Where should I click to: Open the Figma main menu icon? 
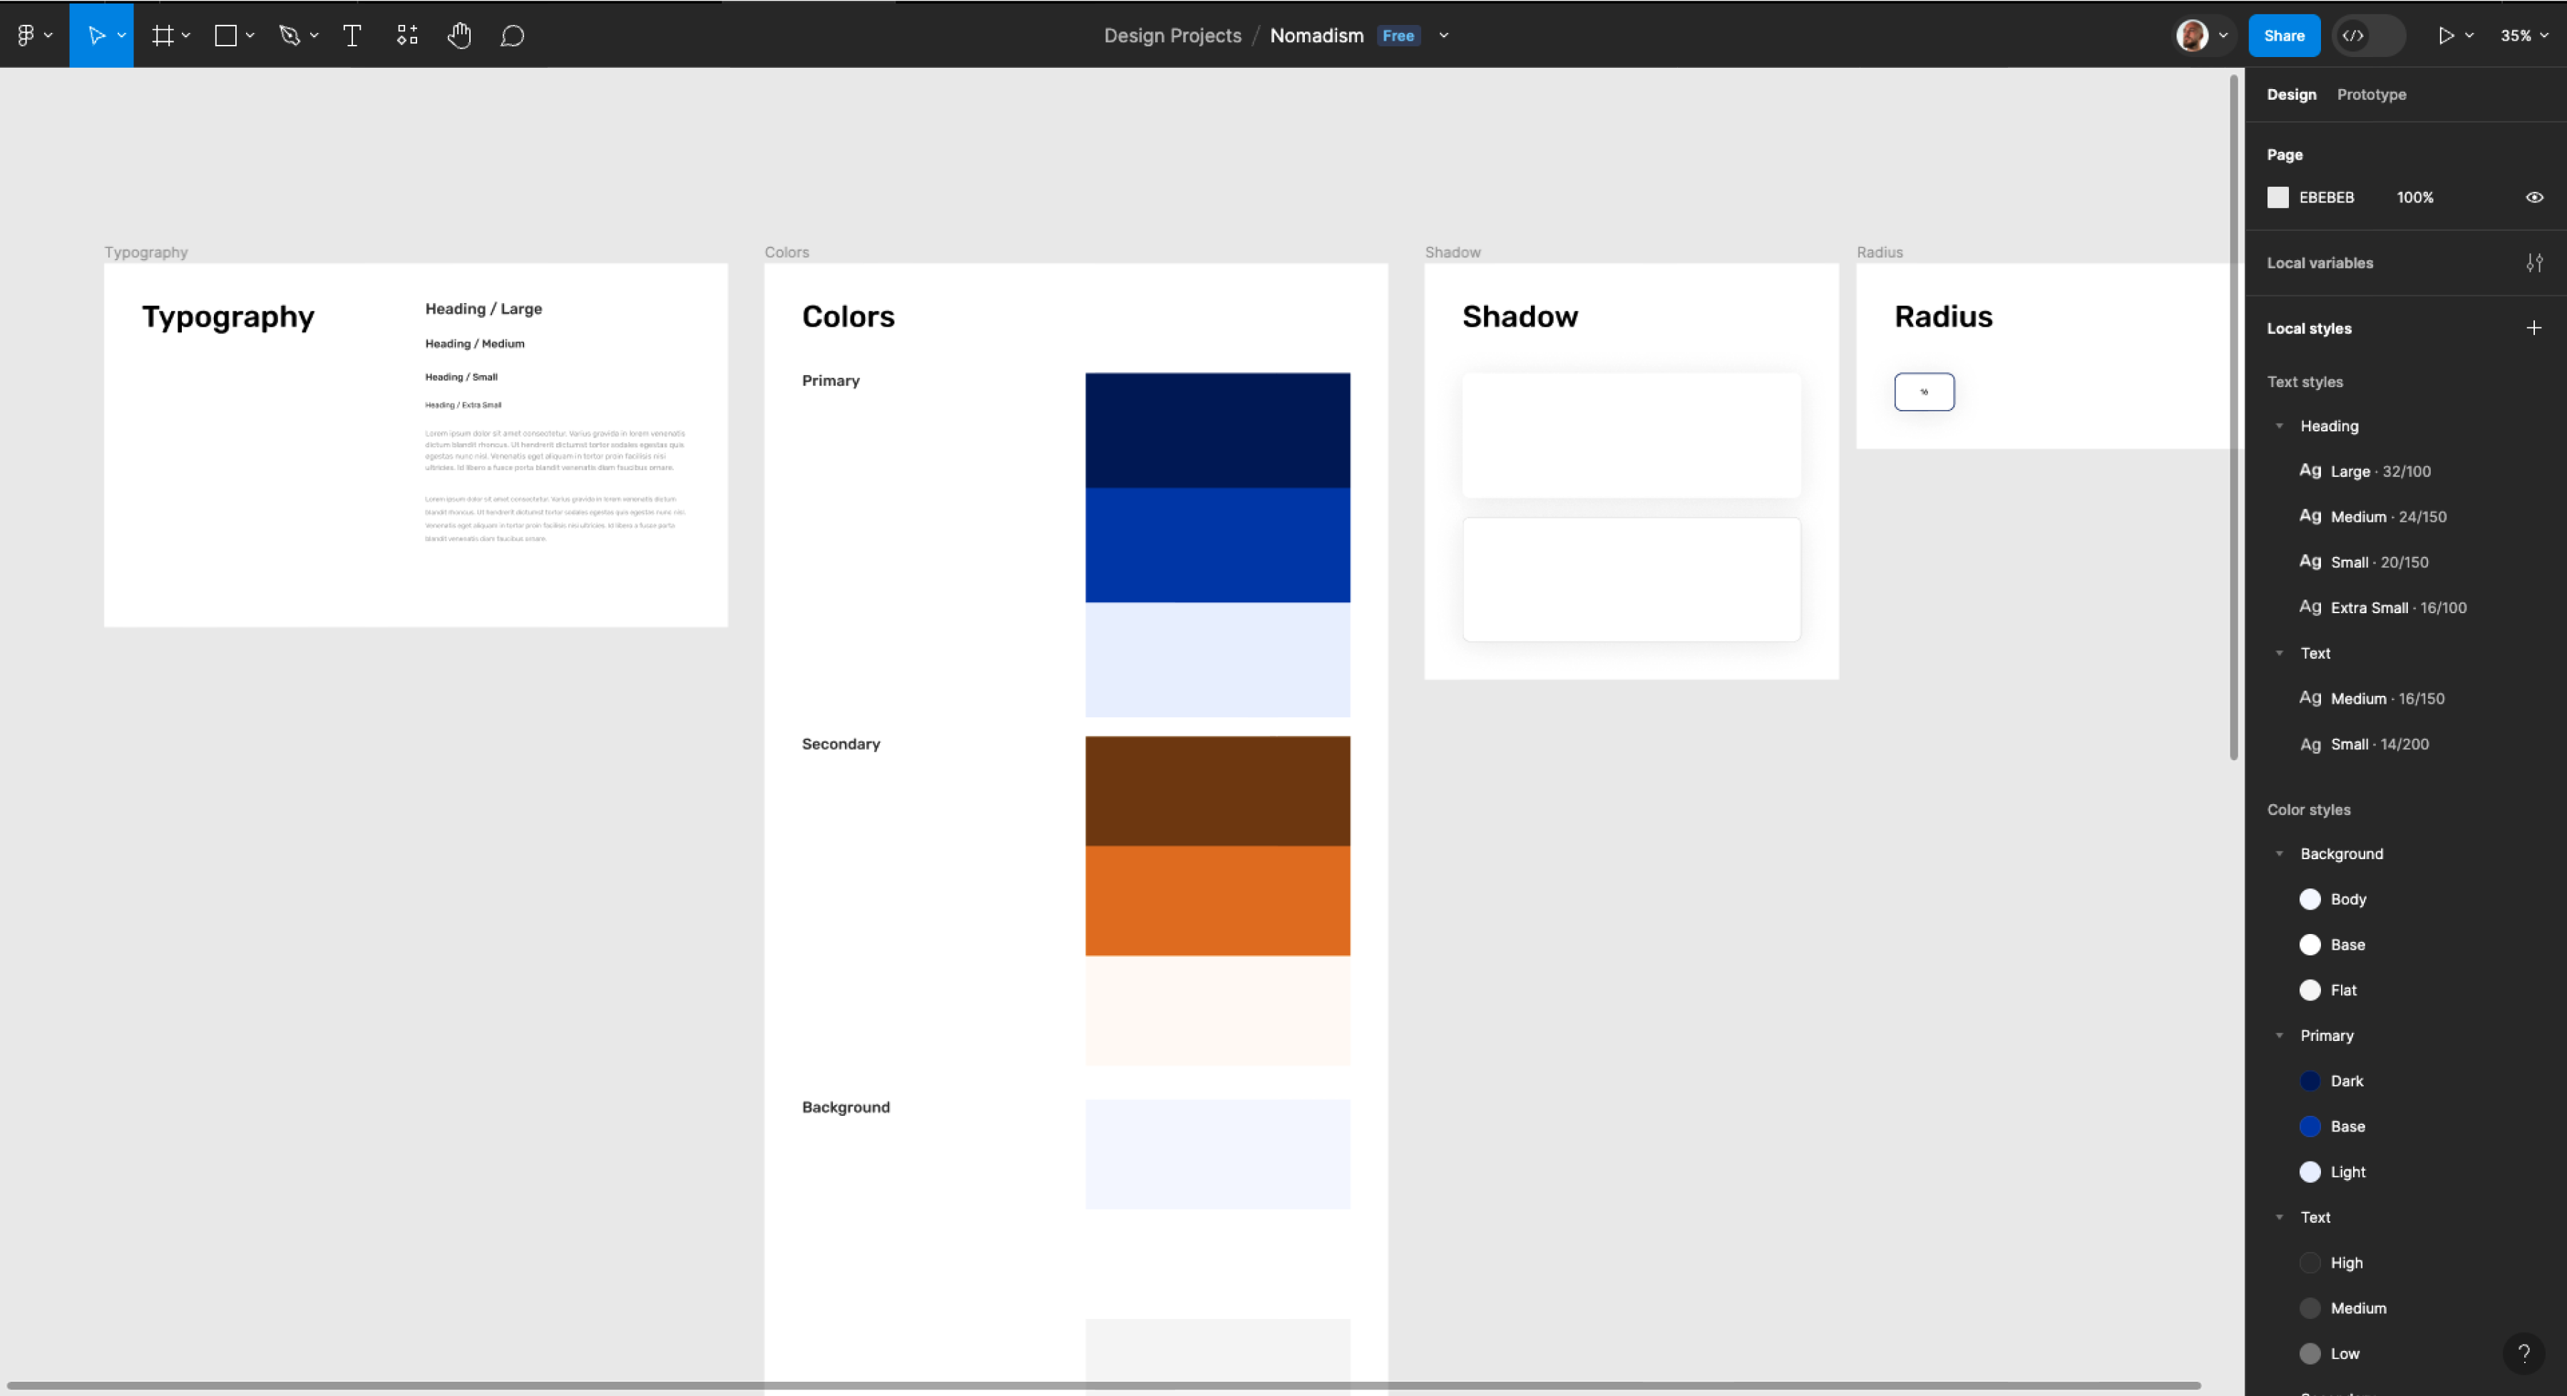pyautogui.click(x=27, y=36)
